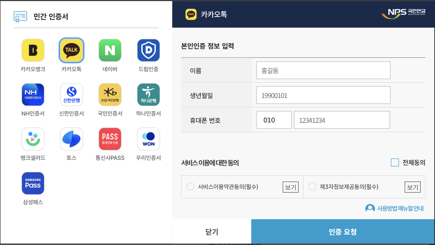Choose the KakaoTalk certificate icon

click(x=71, y=50)
